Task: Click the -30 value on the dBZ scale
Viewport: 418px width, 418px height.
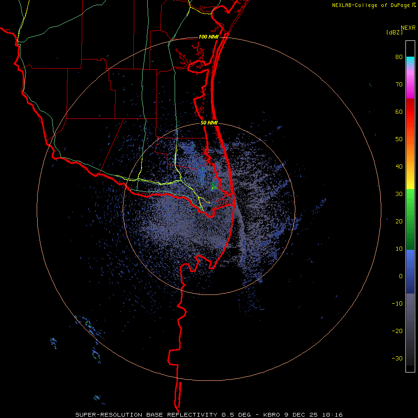Action: click(397, 358)
